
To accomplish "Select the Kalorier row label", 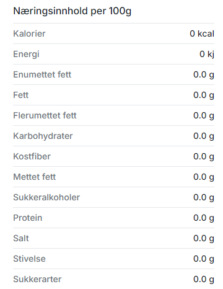I will 29,33.
